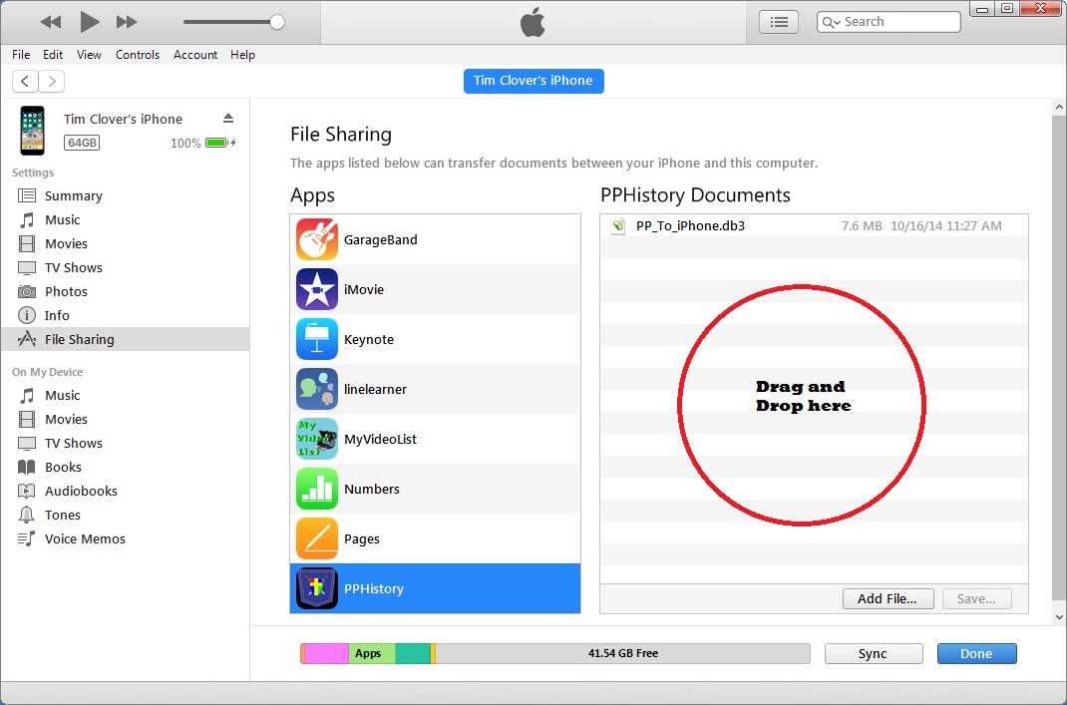This screenshot has width=1067, height=705.
Task: Select GarageBand app icon
Action: pos(317,239)
